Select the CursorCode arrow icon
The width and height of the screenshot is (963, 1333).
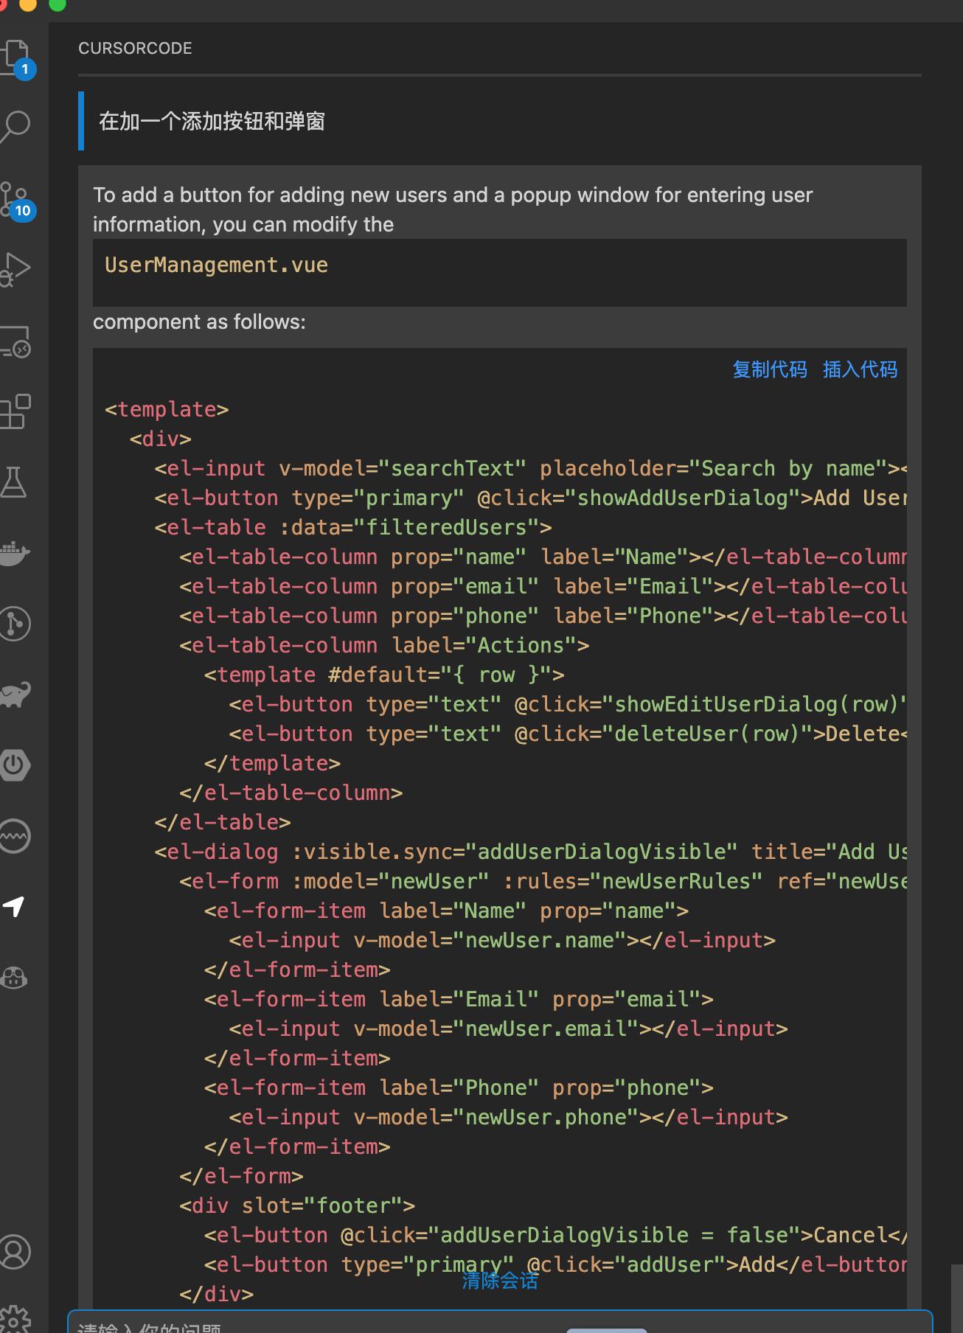(15, 906)
